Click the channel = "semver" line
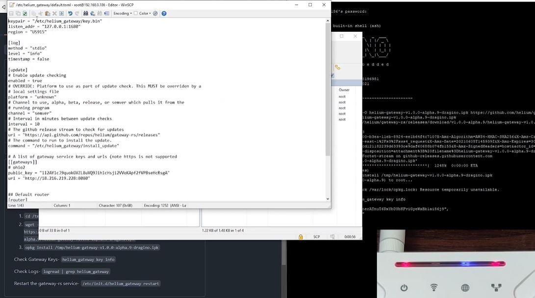535x298 pixels. tap(30, 114)
